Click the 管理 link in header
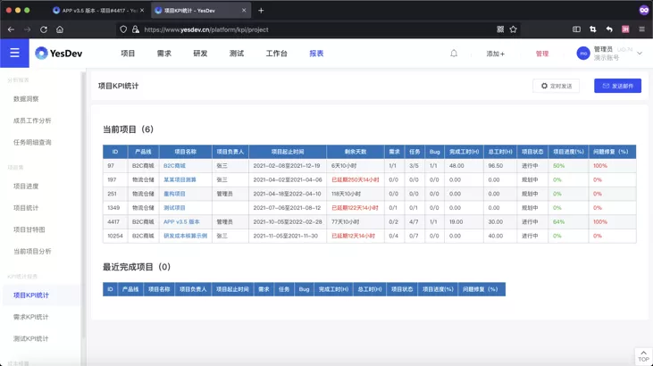The height and width of the screenshot is (366, 653). click(x=542, y=54)
